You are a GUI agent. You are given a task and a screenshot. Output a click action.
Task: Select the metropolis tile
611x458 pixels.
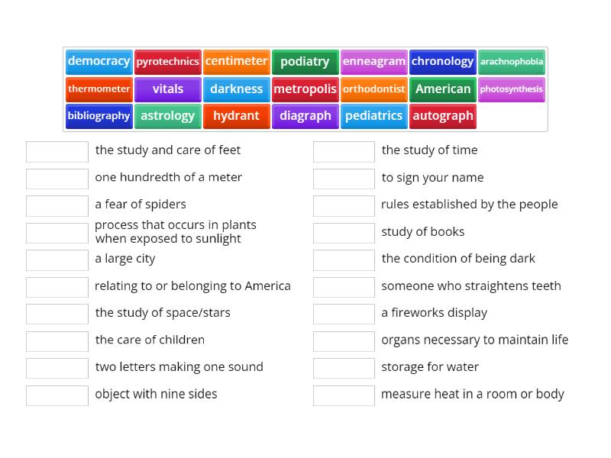point(305,89)
